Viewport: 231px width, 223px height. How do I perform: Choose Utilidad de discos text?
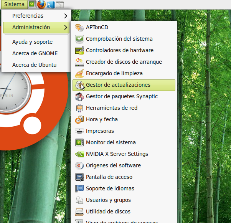[x=108, y=211]
